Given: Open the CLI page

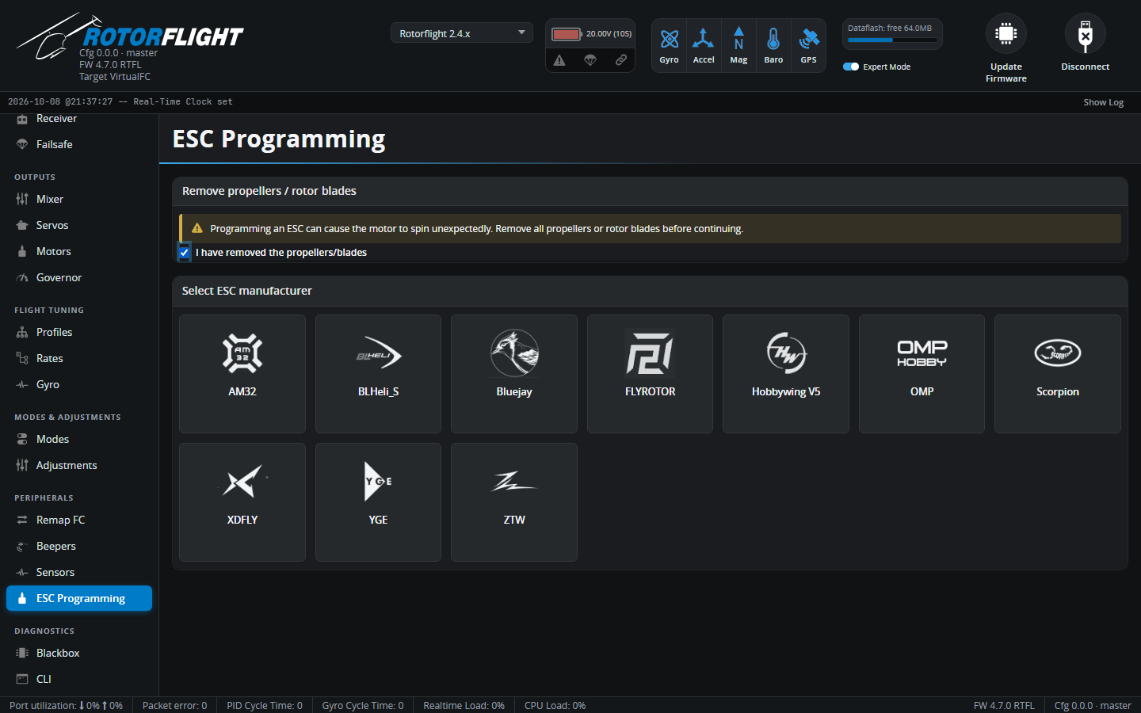Looking at the screenshot, I should [79, 679].
